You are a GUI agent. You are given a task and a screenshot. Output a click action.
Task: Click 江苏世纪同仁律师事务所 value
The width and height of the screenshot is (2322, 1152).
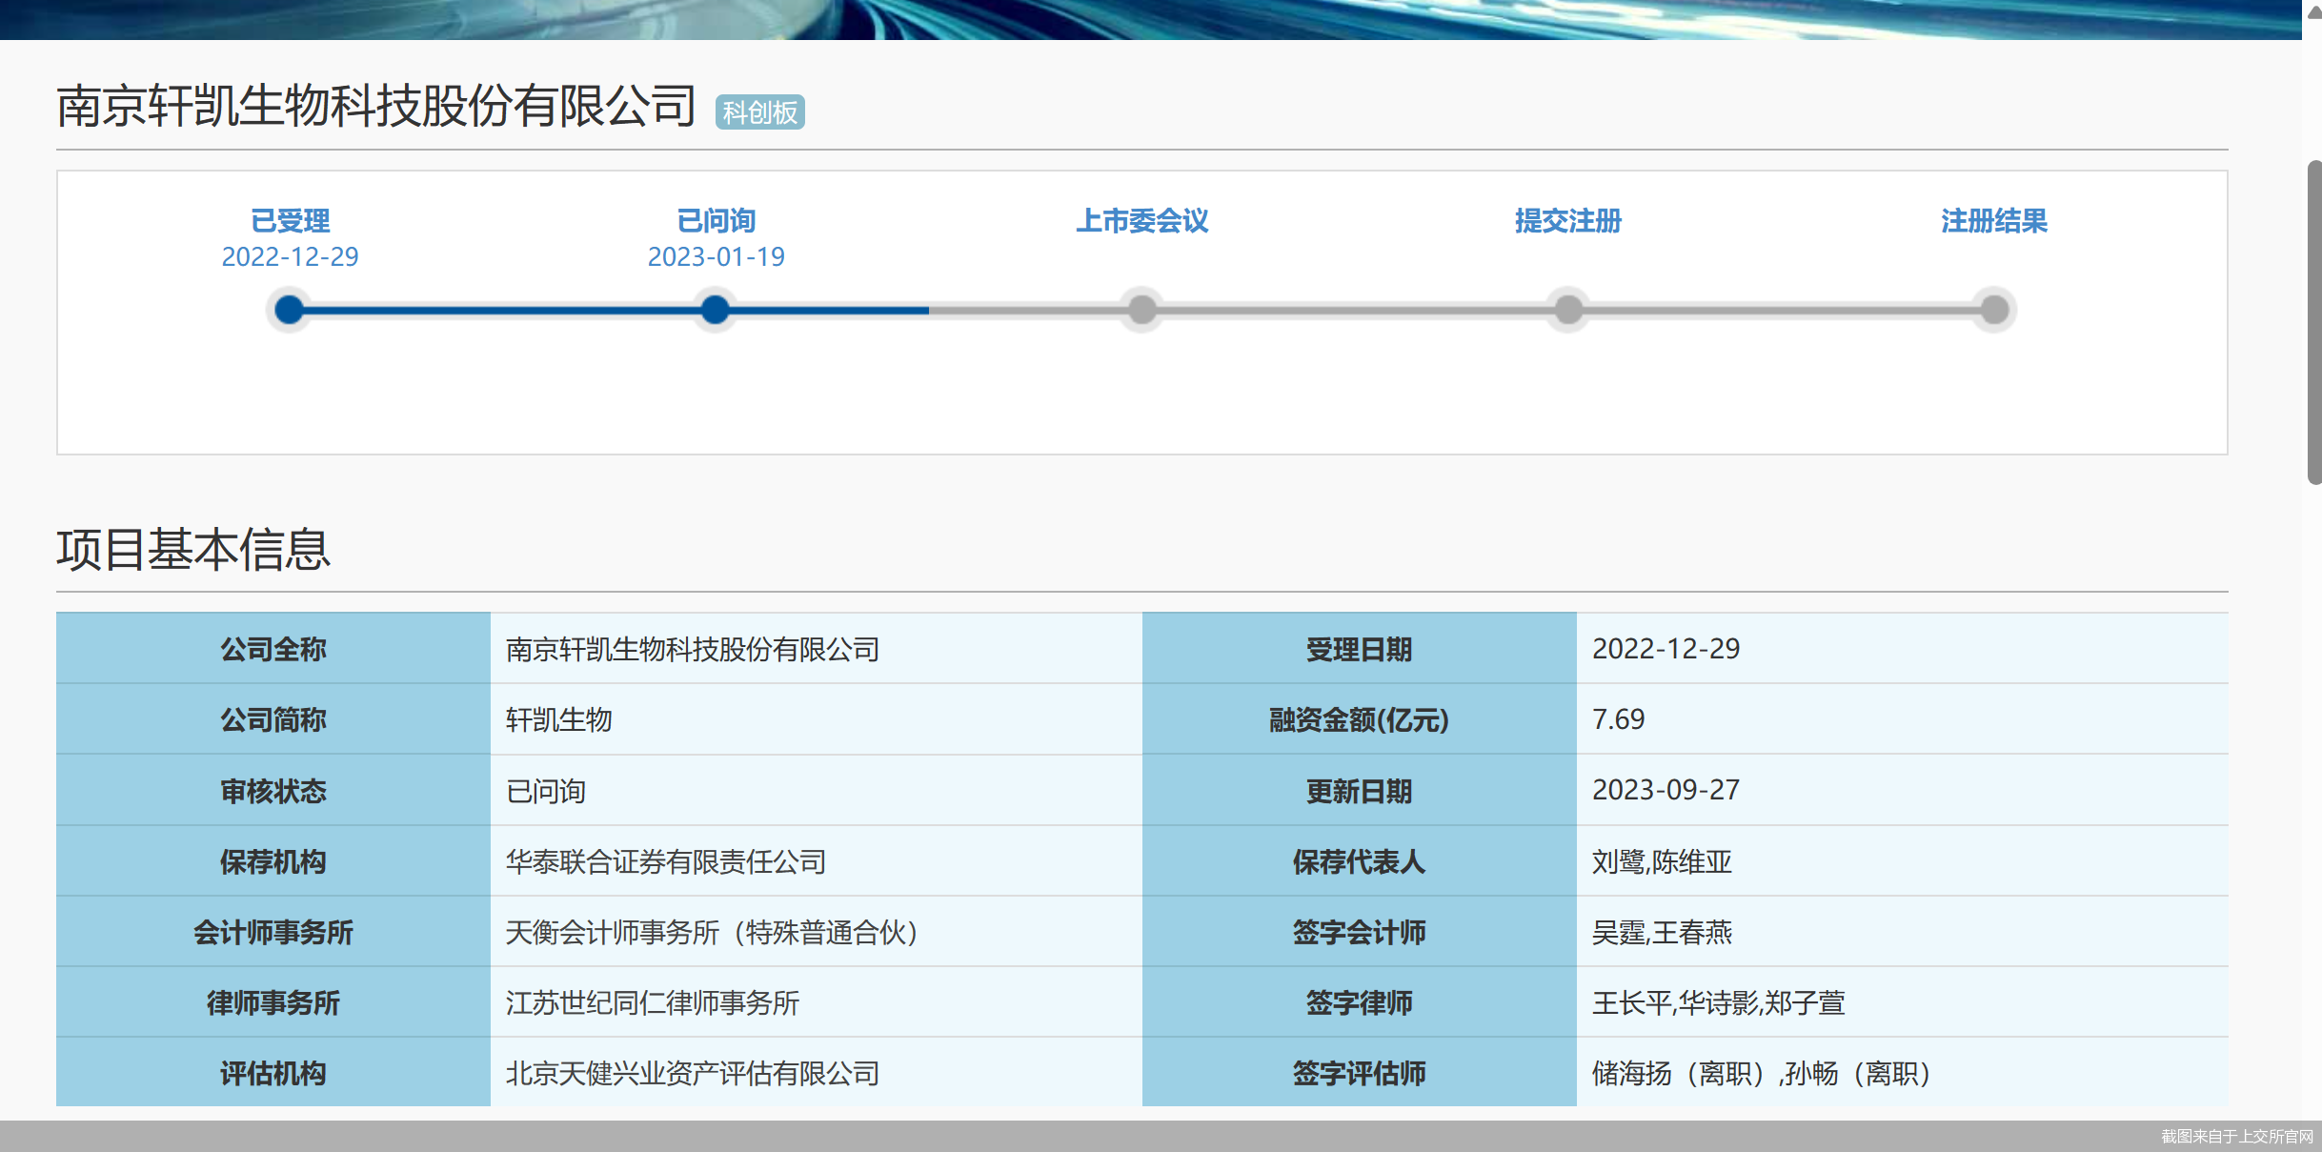click(x=653, y=1002)
